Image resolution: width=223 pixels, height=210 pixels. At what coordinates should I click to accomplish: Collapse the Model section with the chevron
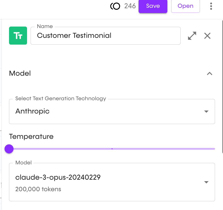tap(209, 74)
